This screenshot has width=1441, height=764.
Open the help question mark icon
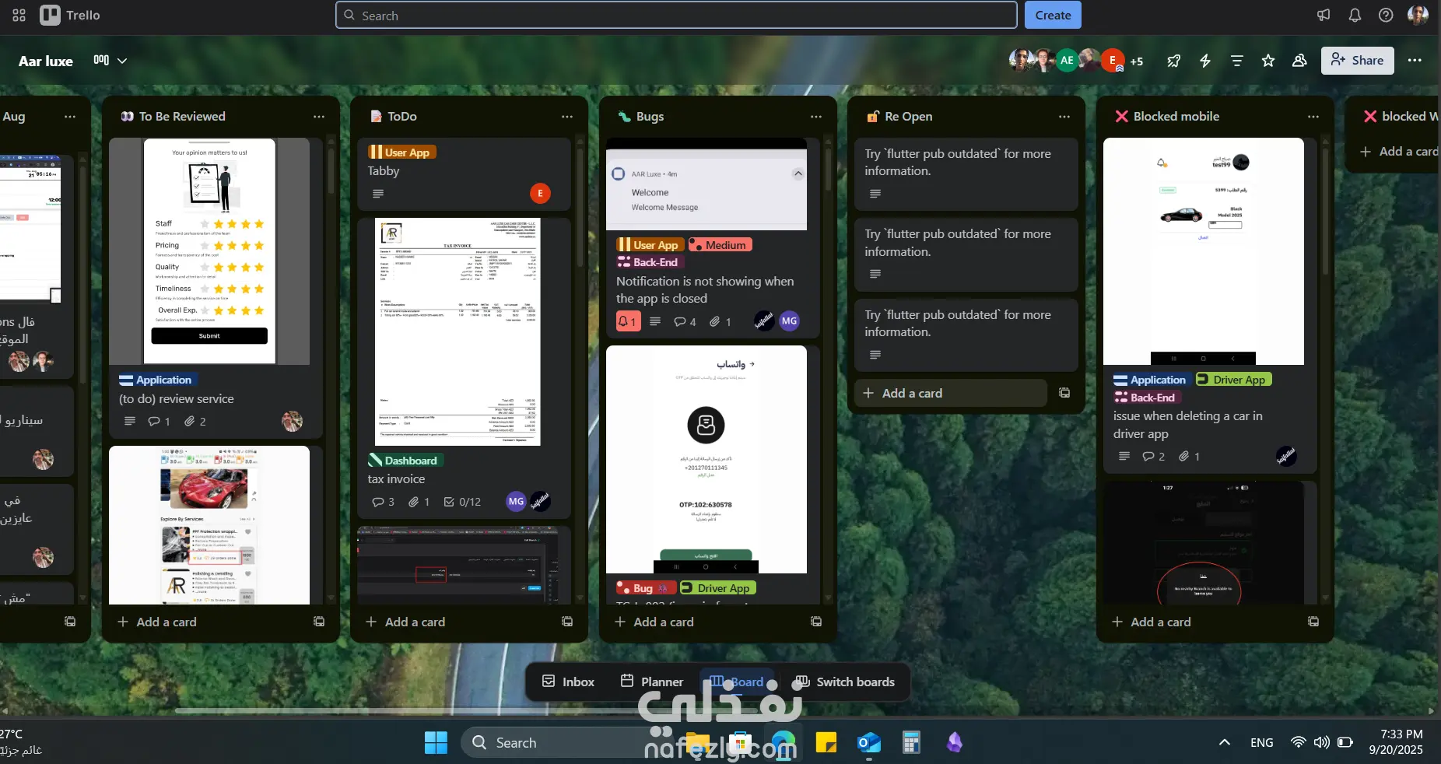[1386, 15]
